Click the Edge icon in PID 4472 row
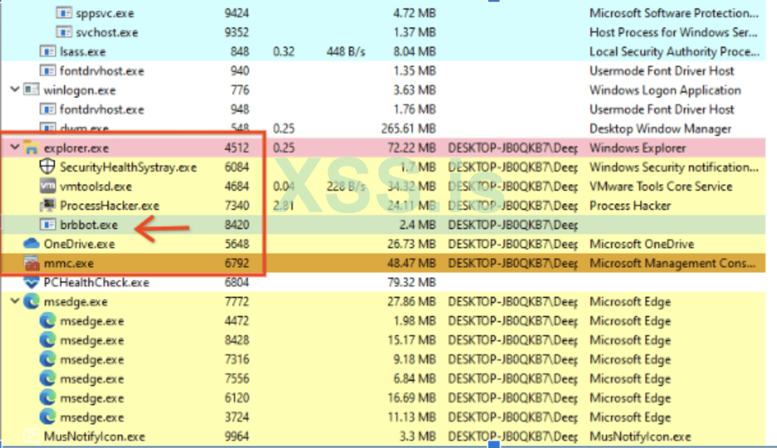 [x=47, y=321]
